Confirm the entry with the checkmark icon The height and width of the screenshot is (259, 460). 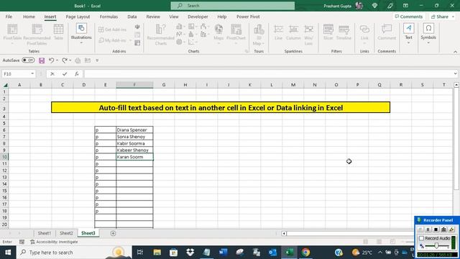(65, 74)
